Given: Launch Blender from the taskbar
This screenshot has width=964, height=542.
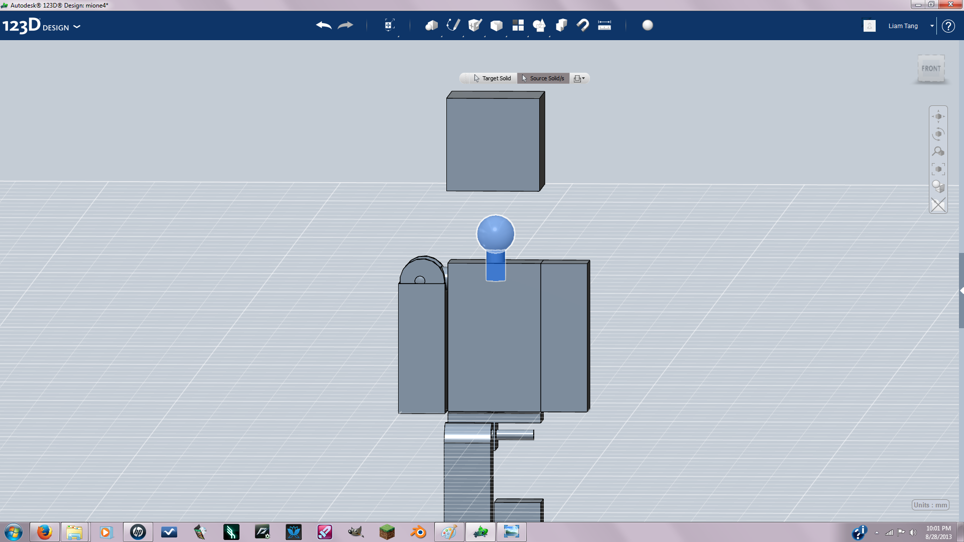Looking at the screenshot, I should point(418,532).
